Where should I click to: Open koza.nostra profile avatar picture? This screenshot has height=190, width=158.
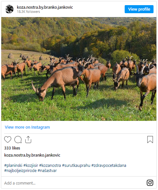pos(9,9)
